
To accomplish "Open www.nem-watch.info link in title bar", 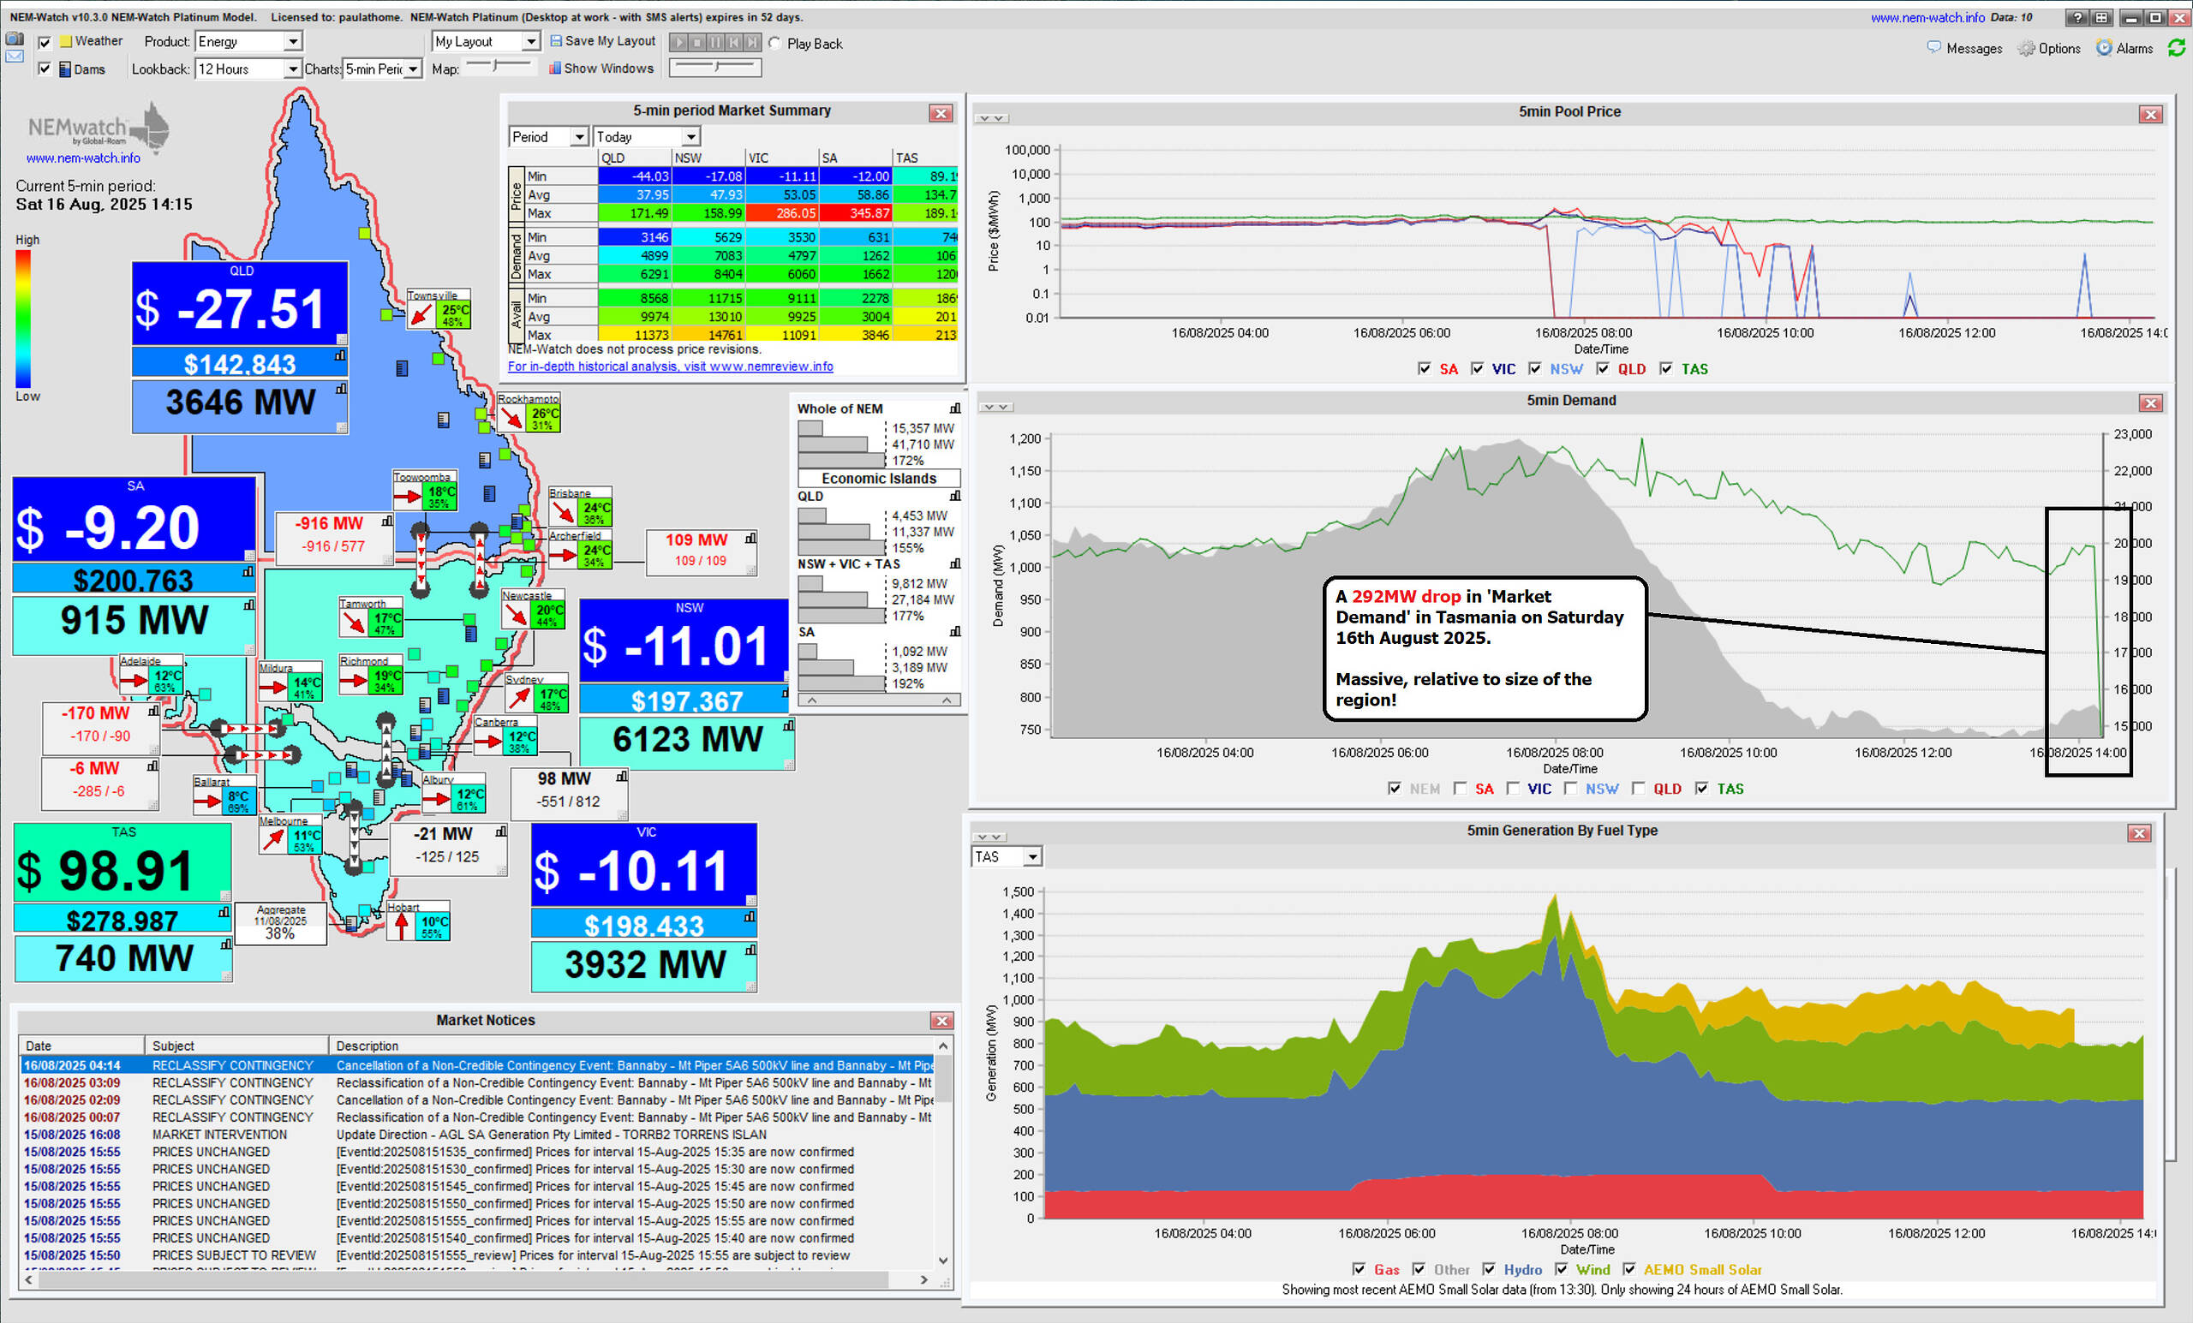I will (x=1927, y=17).
